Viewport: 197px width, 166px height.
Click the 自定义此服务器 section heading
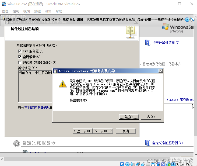tap(39, 143)
